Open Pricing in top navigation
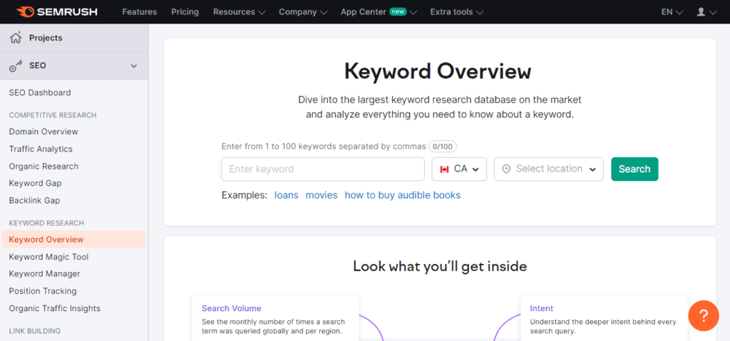The width and height of the screenshot is (730, 341). (x=185, y=11)
